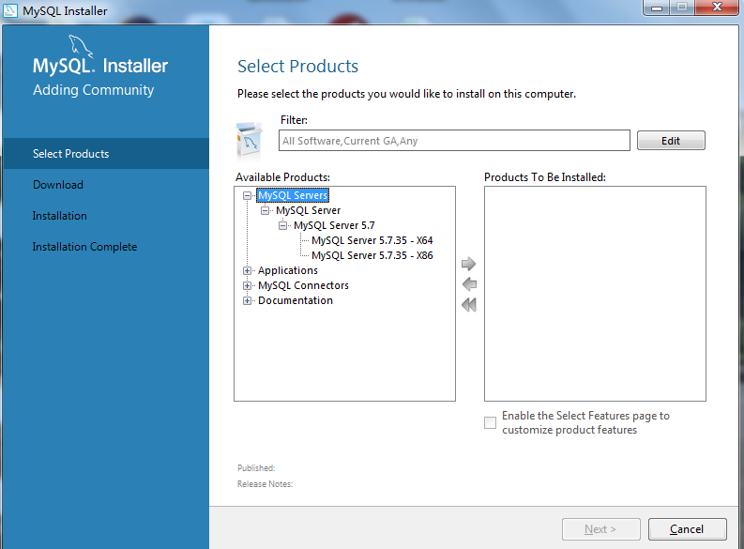744x549 pixels.
Task: Select the MySQL Connectors tree item
Action: coord(303,285)
